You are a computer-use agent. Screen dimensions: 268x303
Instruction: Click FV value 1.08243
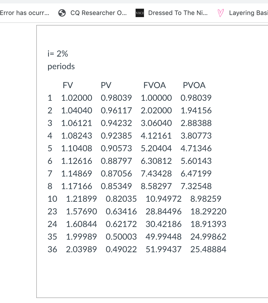(x=77, y=136)
